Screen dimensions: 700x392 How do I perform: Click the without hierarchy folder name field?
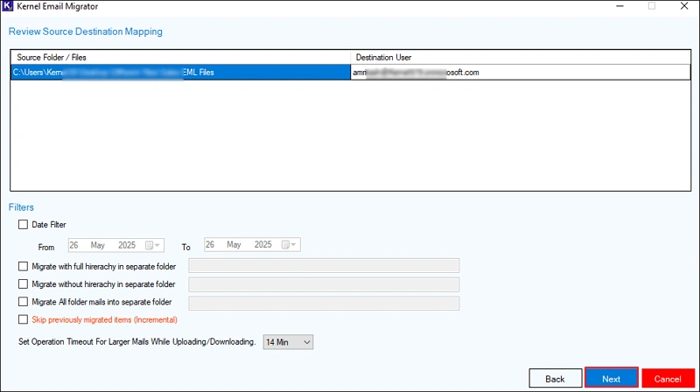pyautogui.click(x=324, y=284)
